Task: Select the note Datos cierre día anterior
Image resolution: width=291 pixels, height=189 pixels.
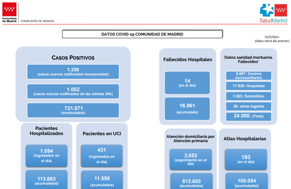Action: point(272,41)
